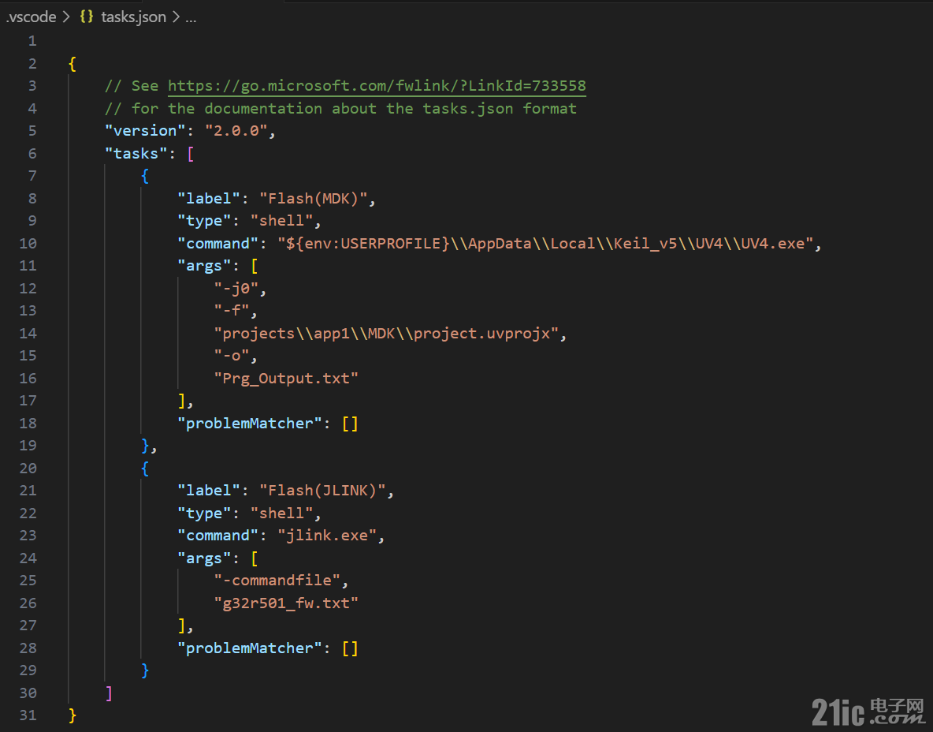The width and height of the screenshot is (933, 732).
Task: Click the "type" key on line 9
Action: point(204,220)
